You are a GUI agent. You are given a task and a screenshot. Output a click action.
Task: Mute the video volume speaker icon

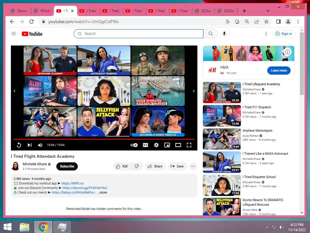tap(40, 145)
